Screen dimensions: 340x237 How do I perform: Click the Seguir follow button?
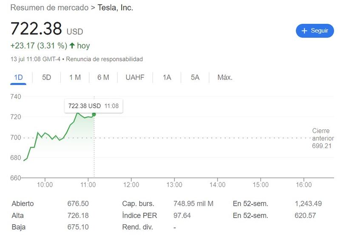315,31
